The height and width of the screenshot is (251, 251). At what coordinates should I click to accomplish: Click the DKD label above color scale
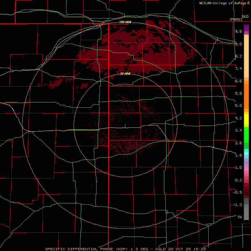pyautogui.click(x=245, y=17)
